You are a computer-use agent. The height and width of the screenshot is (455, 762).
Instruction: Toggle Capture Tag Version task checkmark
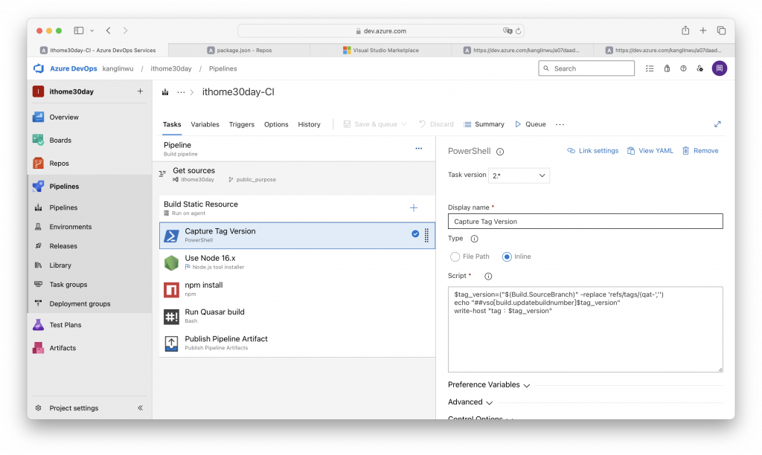pos(415,233)
